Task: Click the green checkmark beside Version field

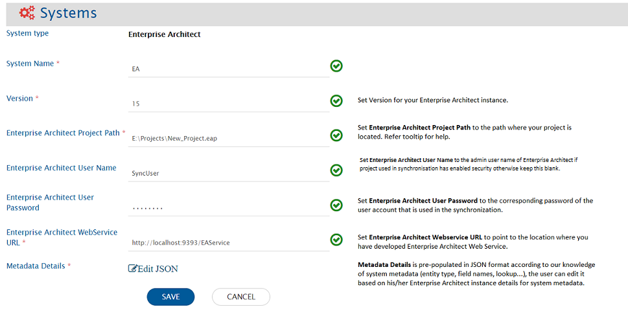Action: pos(336,100)
